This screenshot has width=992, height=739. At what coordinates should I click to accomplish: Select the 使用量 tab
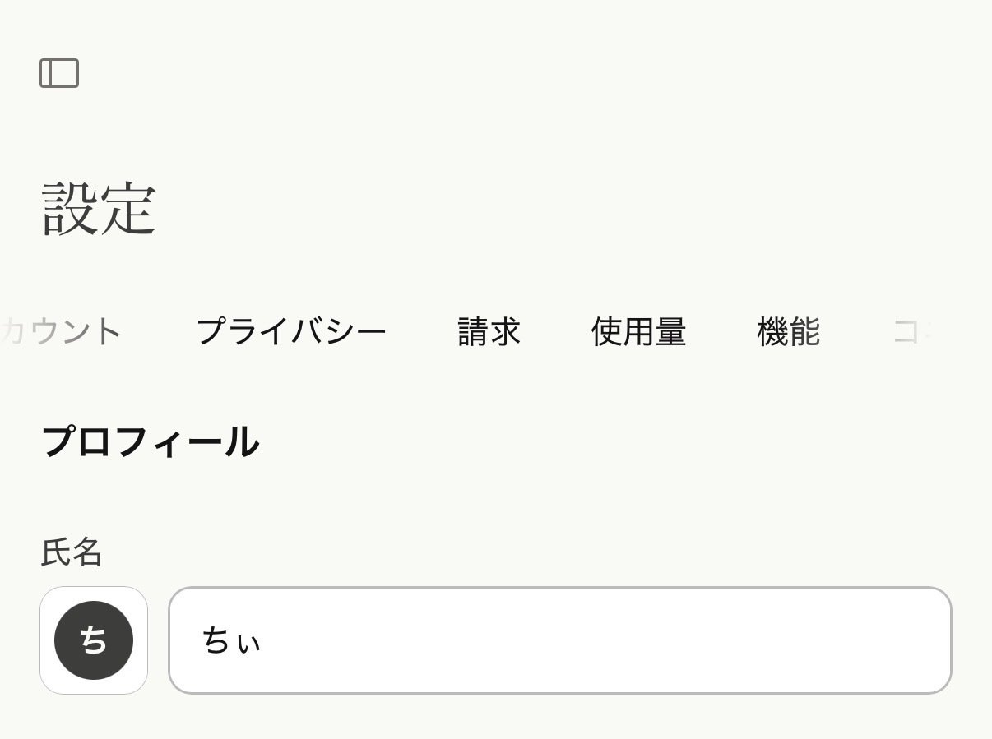click(x=639, y=331)
